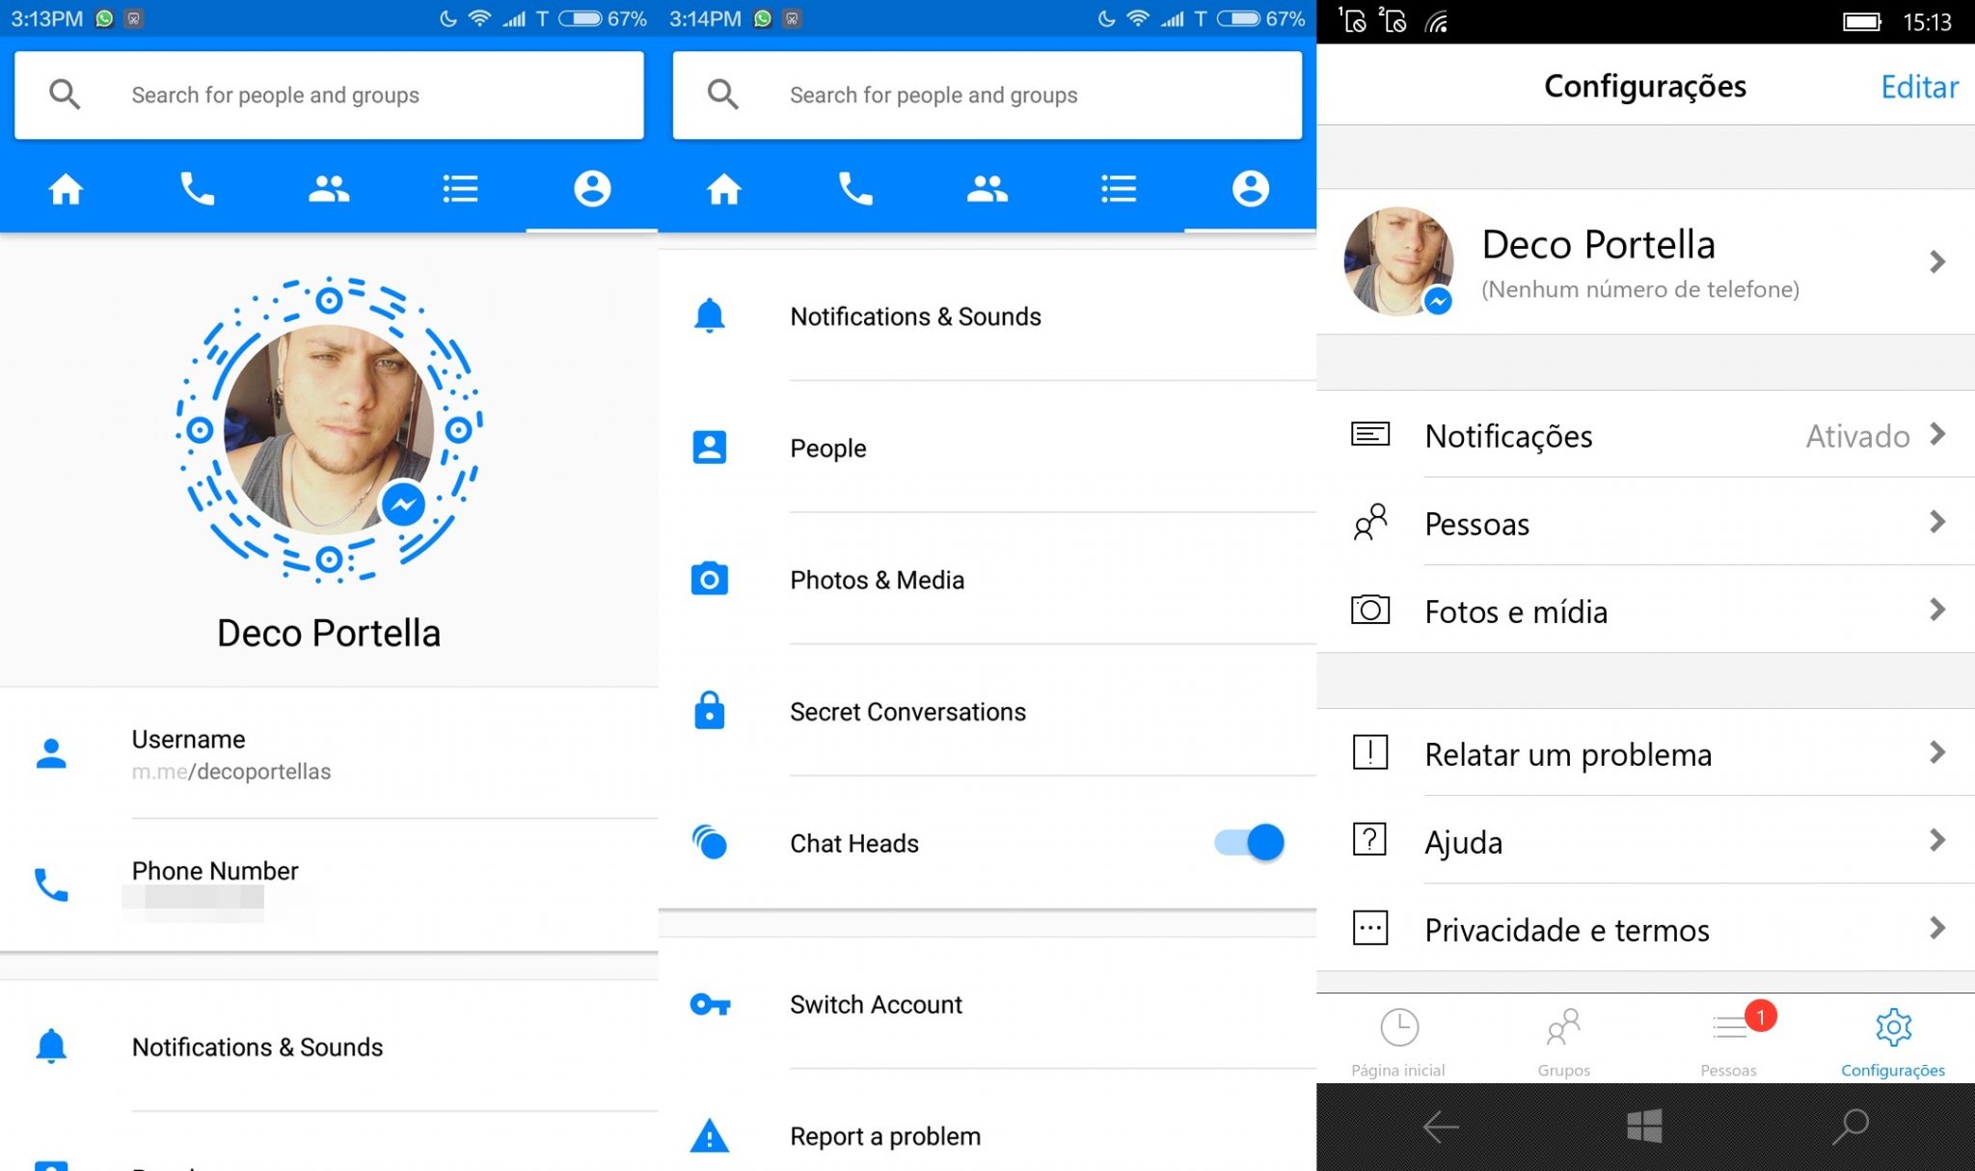Open Phone Number entry
This screenshot has height=1171, width=1975.
click(329, 885)
